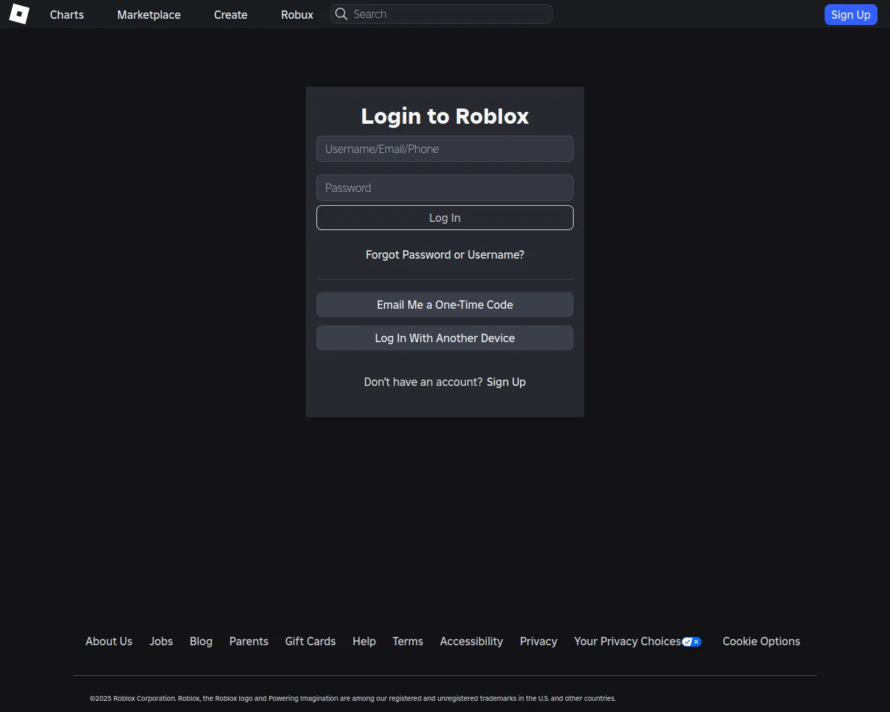Viewport: 890px width, 712px height.
Task: Click the Password field
Action: [x=445, y=188]
